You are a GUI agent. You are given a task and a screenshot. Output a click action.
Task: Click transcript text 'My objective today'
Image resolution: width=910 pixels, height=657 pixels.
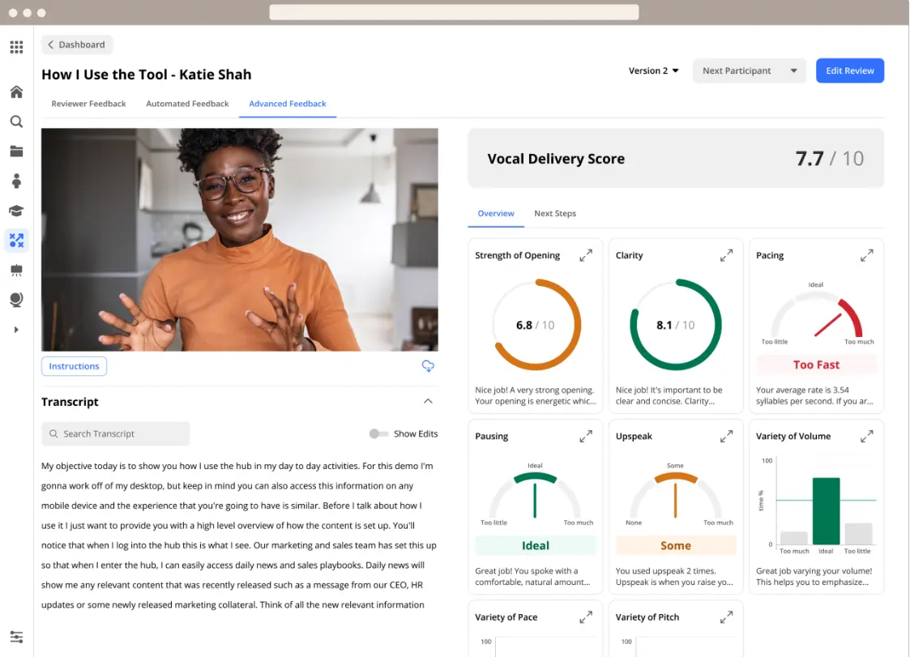[x=79, y=466]
